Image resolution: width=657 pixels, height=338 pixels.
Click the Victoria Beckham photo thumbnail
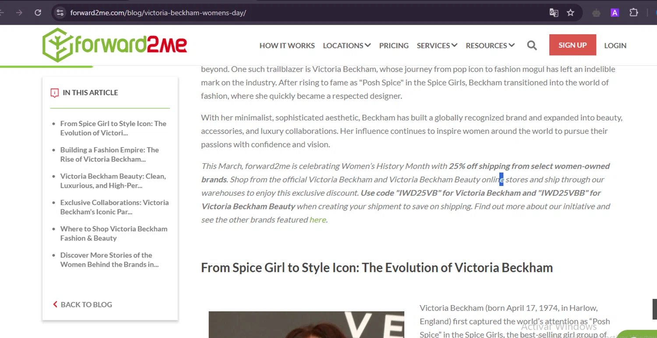[306, 324]
